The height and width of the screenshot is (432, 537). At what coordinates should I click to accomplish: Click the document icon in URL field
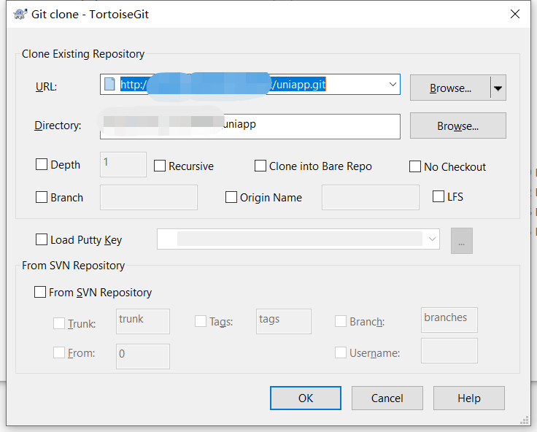tap(109, 84)
